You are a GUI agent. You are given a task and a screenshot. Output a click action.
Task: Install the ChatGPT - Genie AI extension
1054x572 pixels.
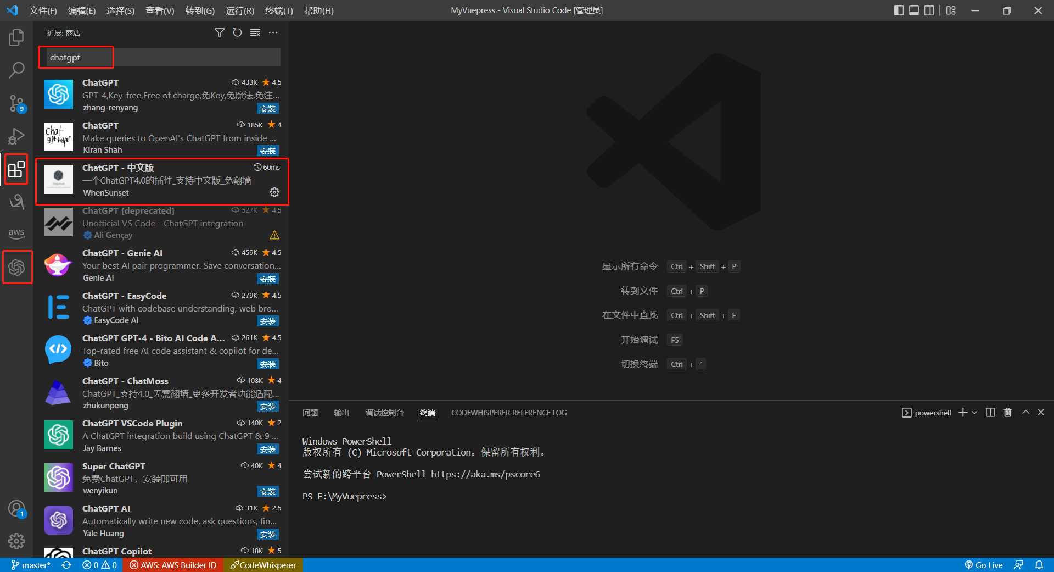click(268, 279)
